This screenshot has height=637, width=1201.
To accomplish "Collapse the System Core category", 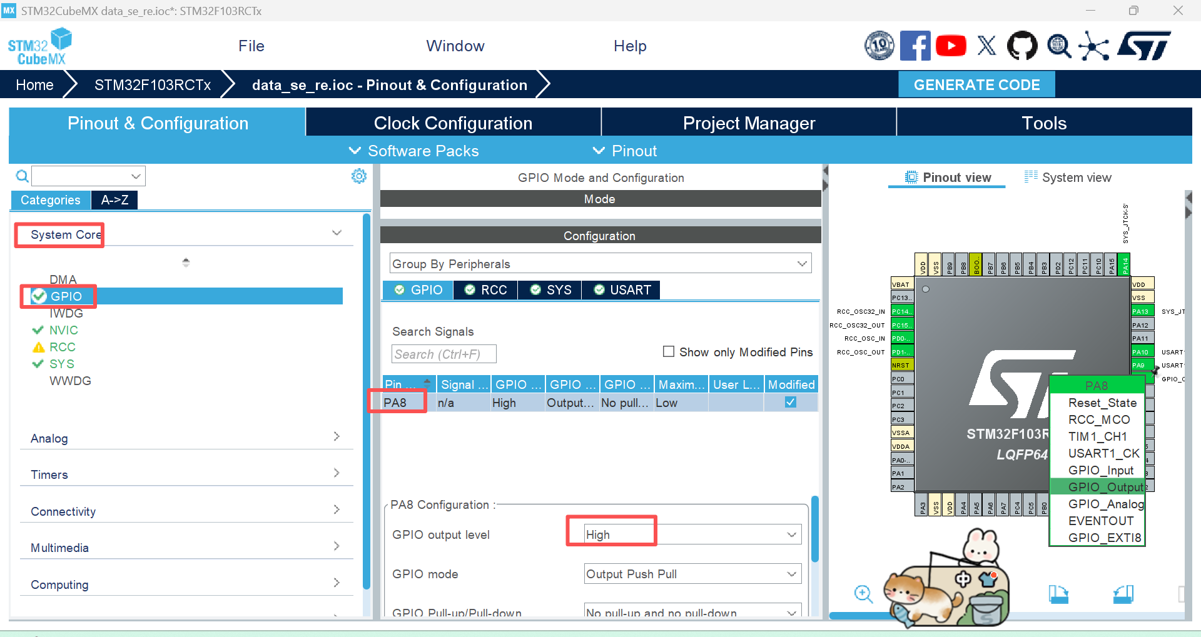I will (337, 233).
